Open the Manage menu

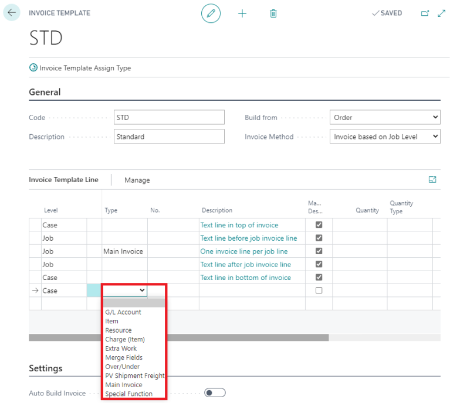point(137,180)
